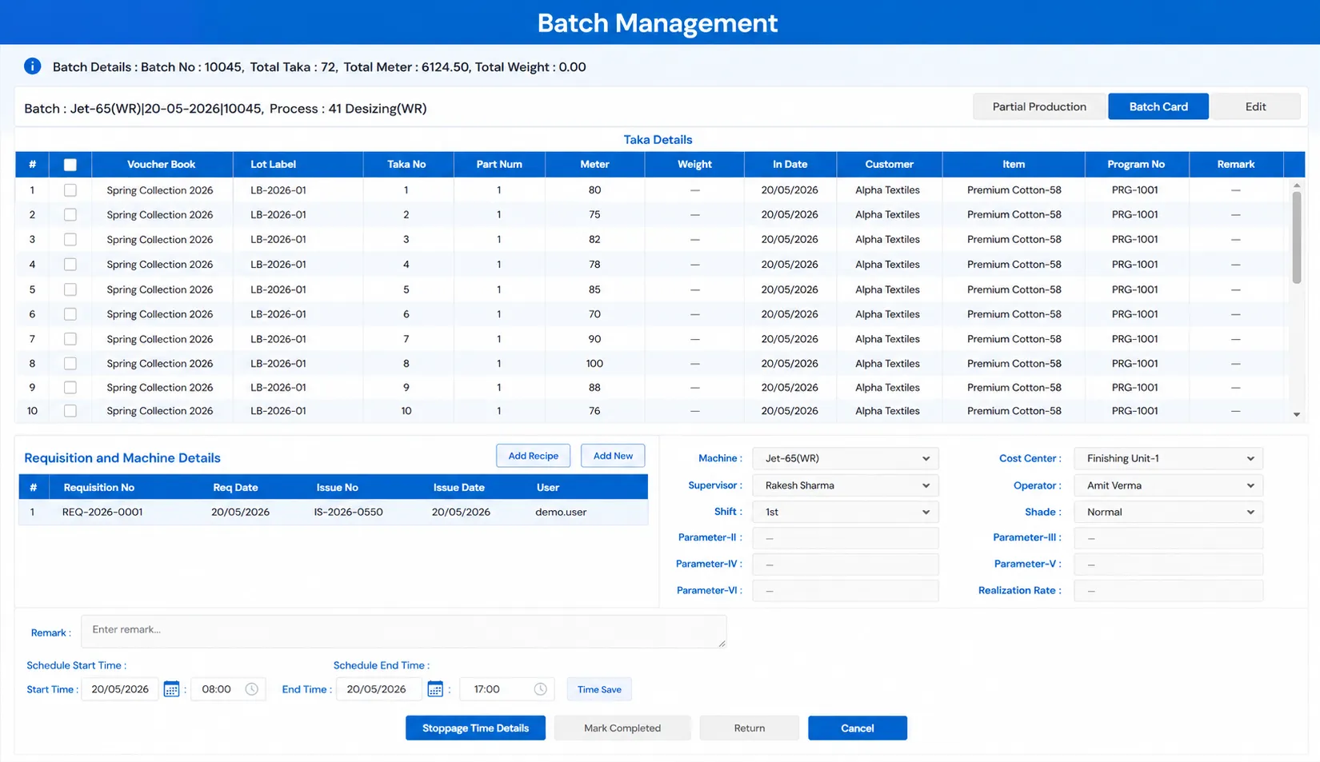Expand the Shift dropdown showing 1st
The height and width of the screenshot is (762, 1320).
(846, 512)
